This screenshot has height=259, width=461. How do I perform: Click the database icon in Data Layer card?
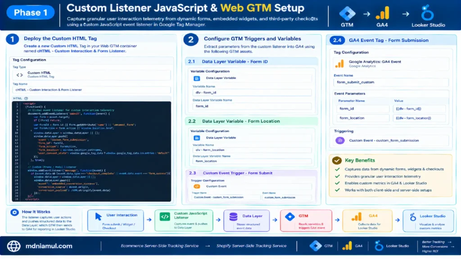tap(233, 217)
